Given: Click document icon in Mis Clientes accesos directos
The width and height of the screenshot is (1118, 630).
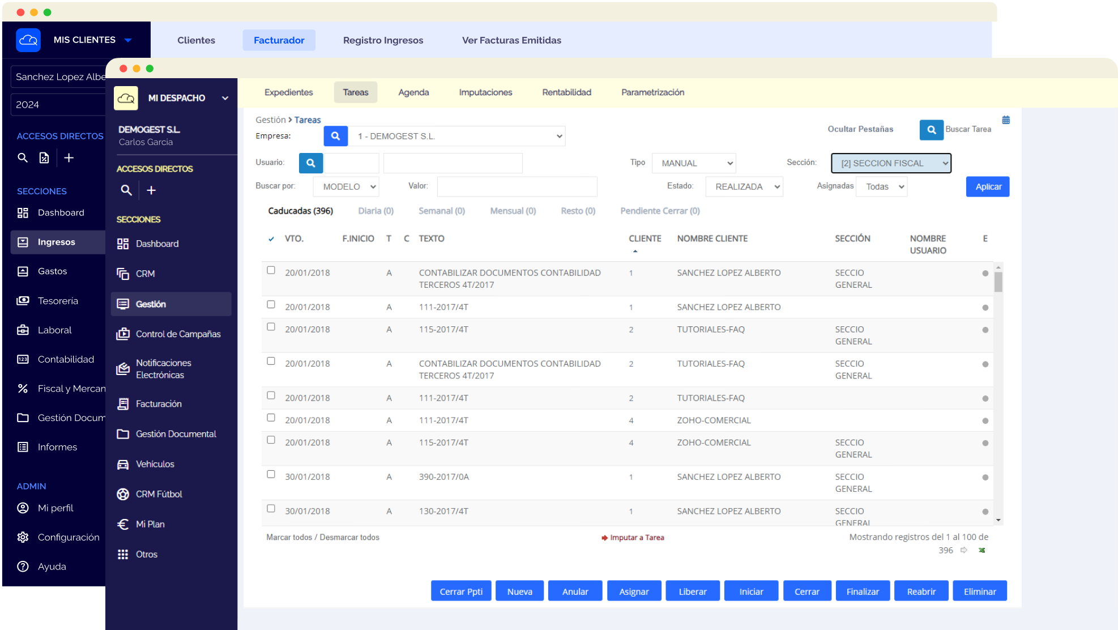Looking at the screenshot, I should 44,157.
